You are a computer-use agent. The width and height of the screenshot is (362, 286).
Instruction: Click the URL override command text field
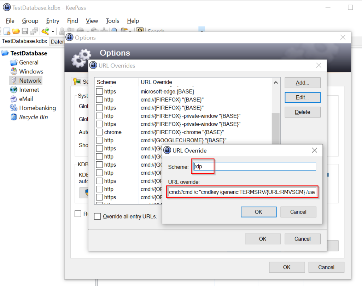click(x=242, y=192)
